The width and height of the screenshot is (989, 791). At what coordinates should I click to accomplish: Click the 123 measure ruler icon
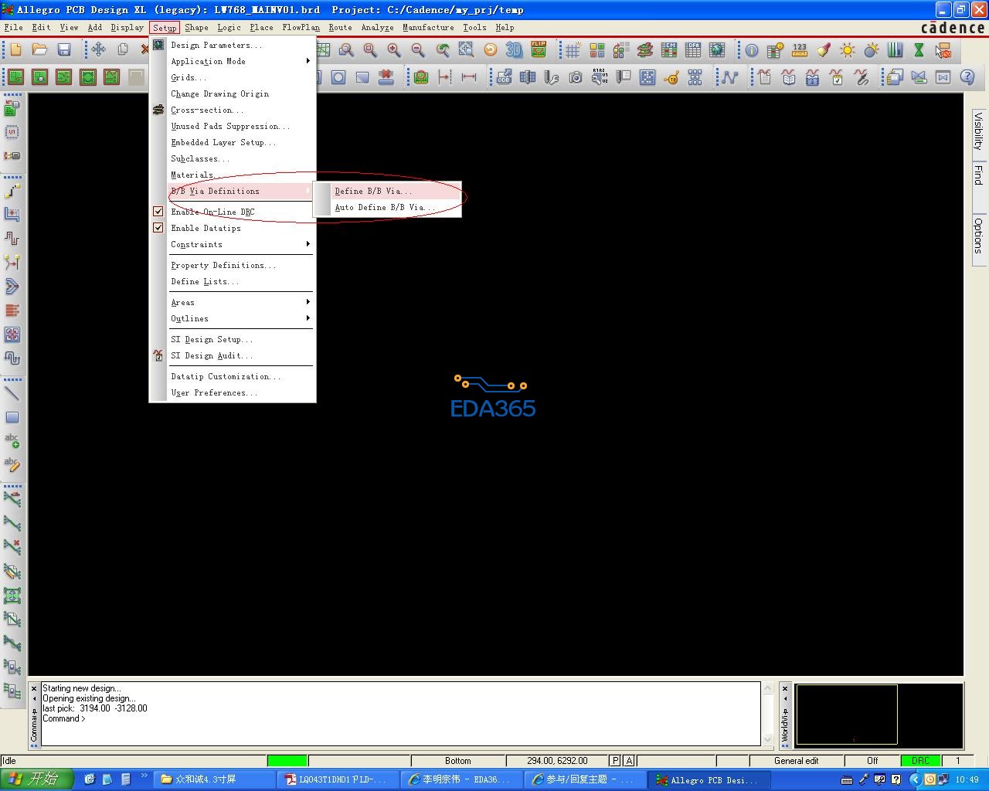800,50
